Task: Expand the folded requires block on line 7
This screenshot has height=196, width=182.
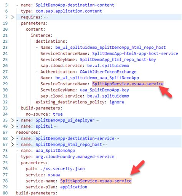Action: click(12, 17)
